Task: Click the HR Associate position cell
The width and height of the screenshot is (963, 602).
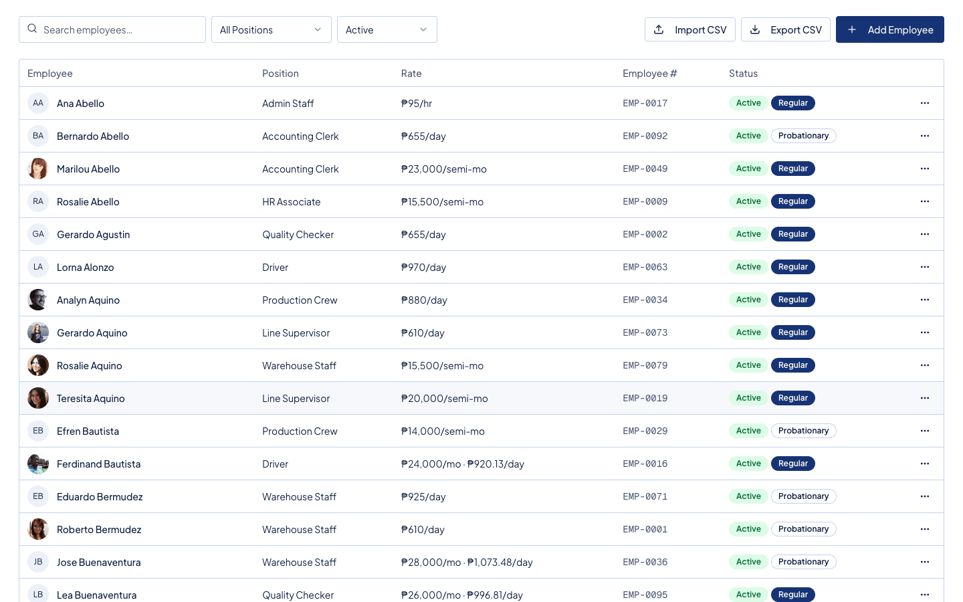Action: [292, 202]
